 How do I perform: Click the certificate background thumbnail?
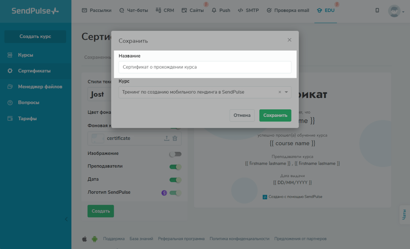(x=98, y=138)
